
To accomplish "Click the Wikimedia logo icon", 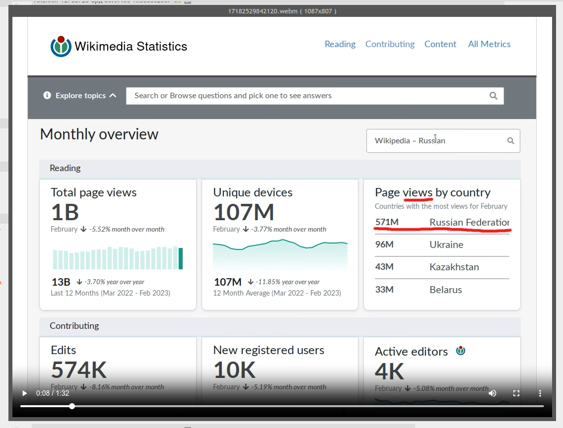I will [x=61, y=46].
